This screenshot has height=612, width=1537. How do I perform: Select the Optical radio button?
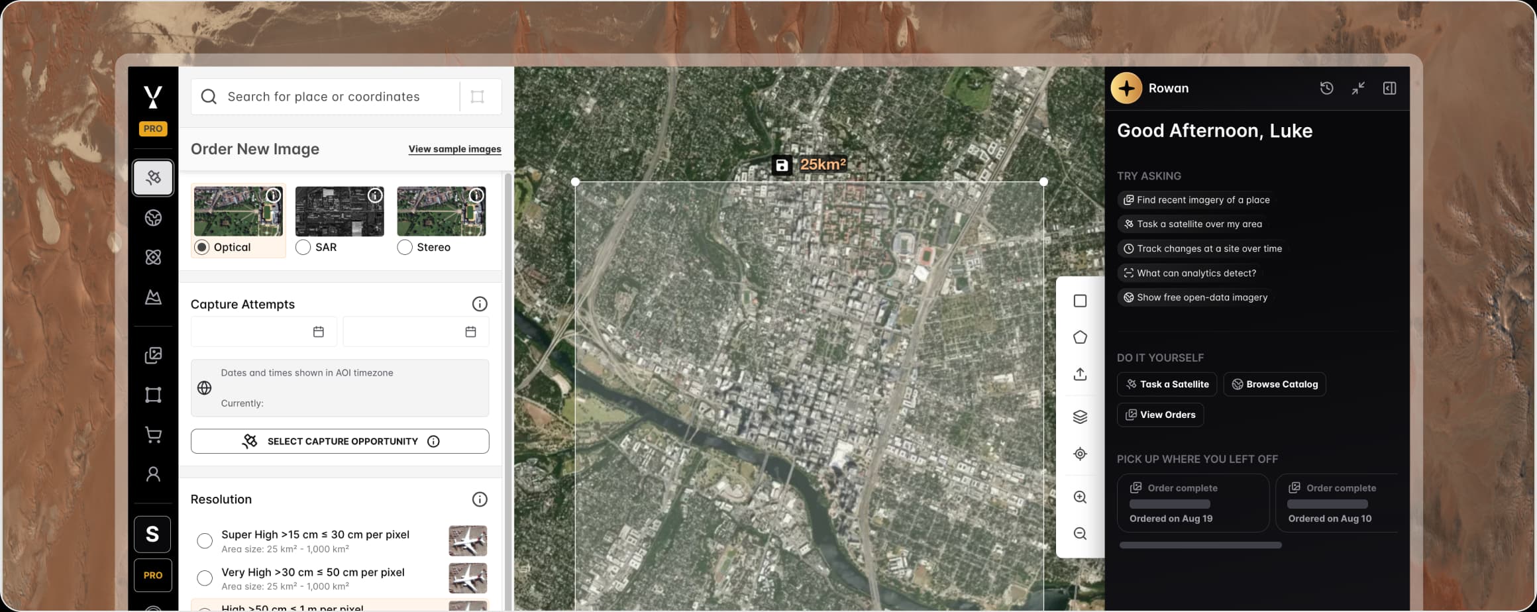(x=202, y=247)
